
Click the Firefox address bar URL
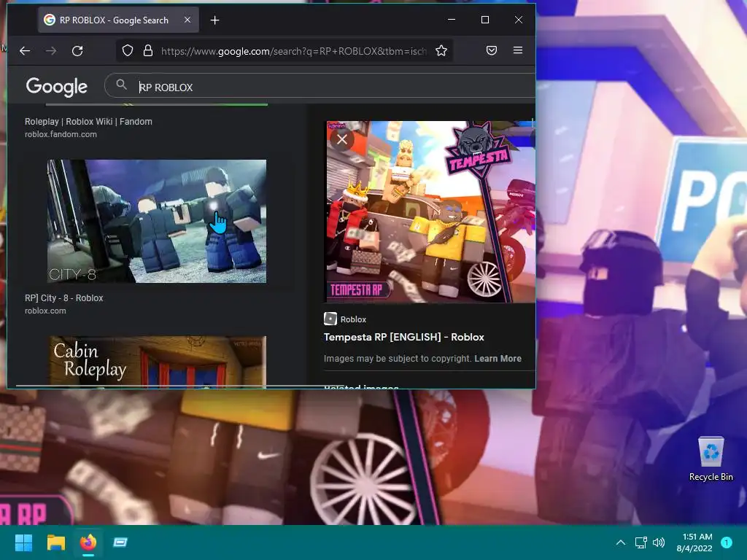293,51
